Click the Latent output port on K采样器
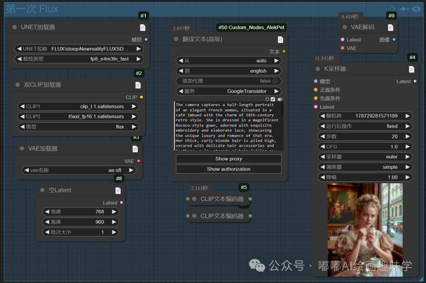The width and height of the screenshot is (426, 283). point(415,81)
